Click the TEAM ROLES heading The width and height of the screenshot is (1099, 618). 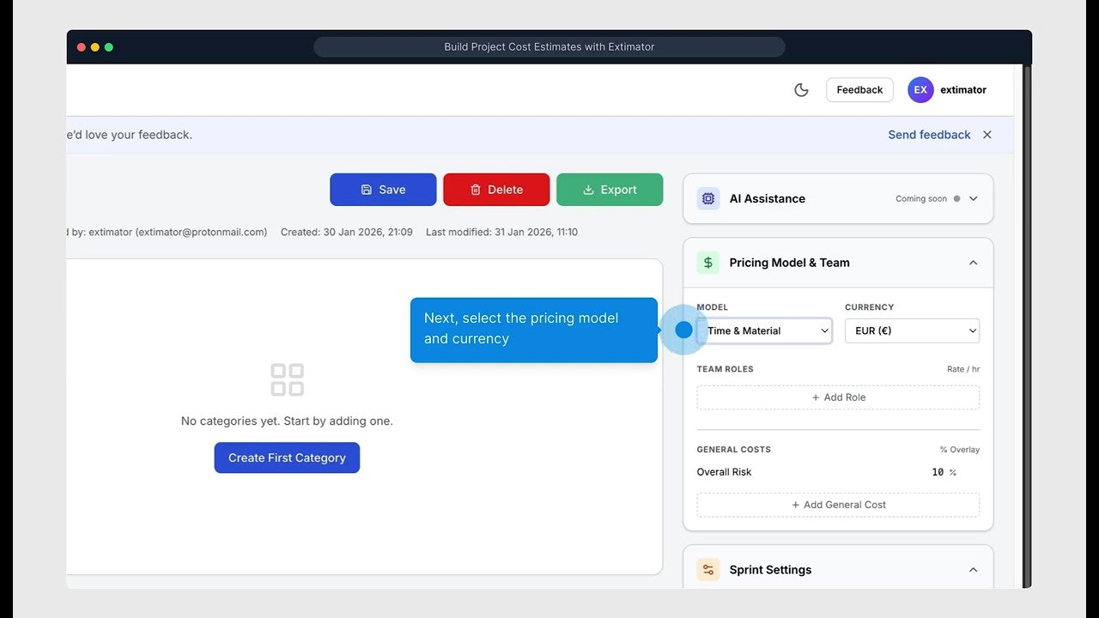[725, 369]
